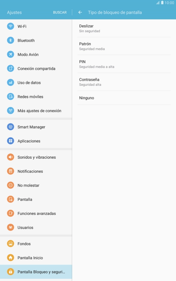This screenshot has height=281, width=176.
Task: Choose Contraseña lock option
Action: pos(124,82)
